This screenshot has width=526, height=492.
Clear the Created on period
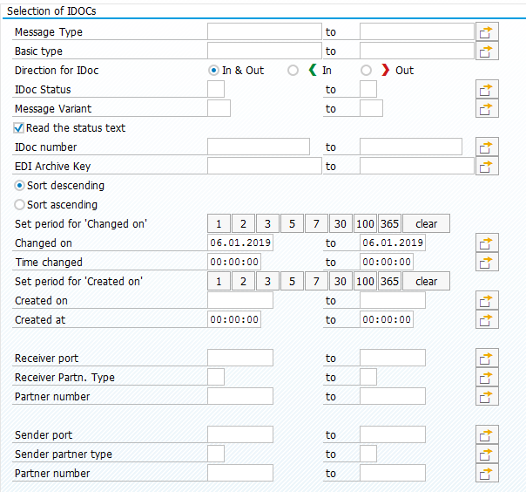point(426,281)
